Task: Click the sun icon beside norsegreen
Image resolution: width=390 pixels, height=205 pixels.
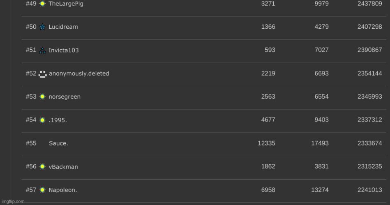Action: 42,97
